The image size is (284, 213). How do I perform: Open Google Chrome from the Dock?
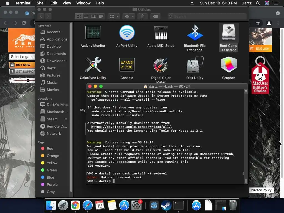75,205
